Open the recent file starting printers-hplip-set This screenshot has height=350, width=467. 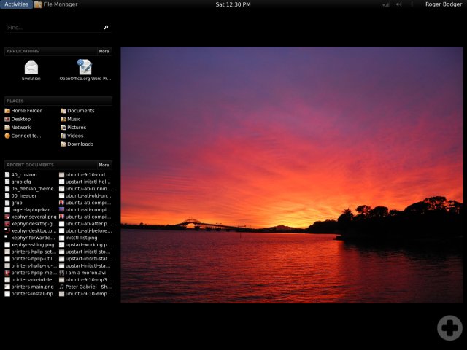(x=31, y=252)
